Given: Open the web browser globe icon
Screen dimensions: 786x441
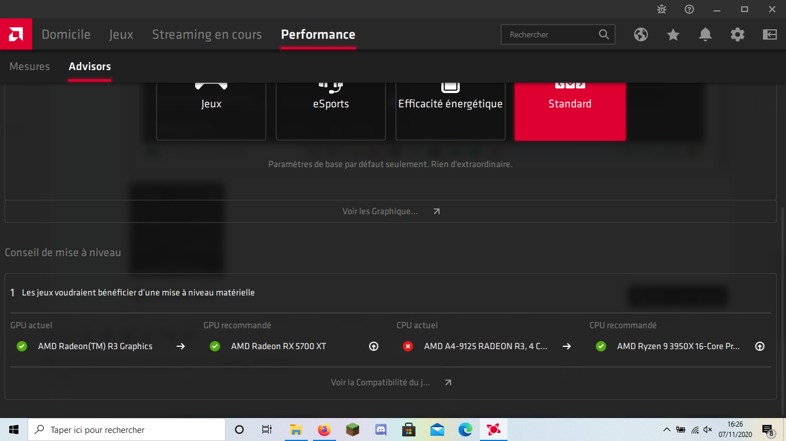Looking at the screenshot, I should [x=641, y=34].
